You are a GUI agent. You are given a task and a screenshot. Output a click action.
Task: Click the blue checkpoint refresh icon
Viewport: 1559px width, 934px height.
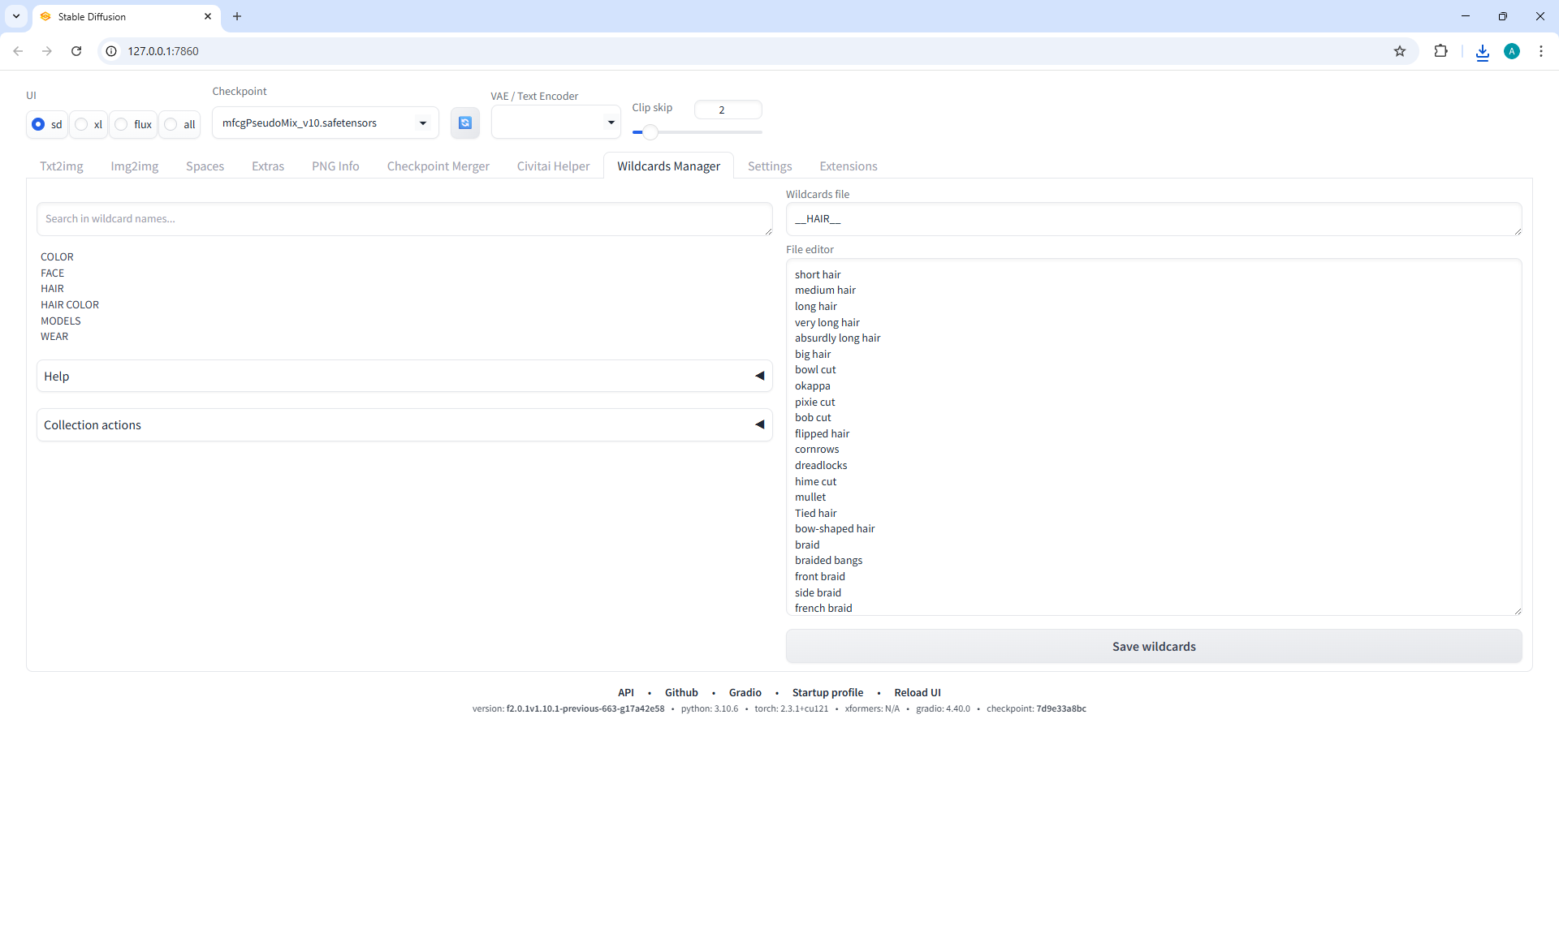[x=464, y=123]
